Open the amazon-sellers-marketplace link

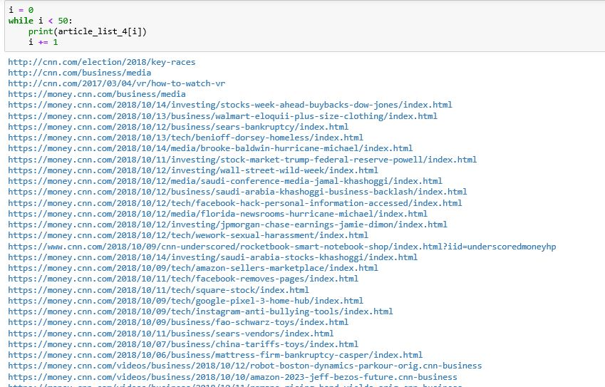pos(193,268)
